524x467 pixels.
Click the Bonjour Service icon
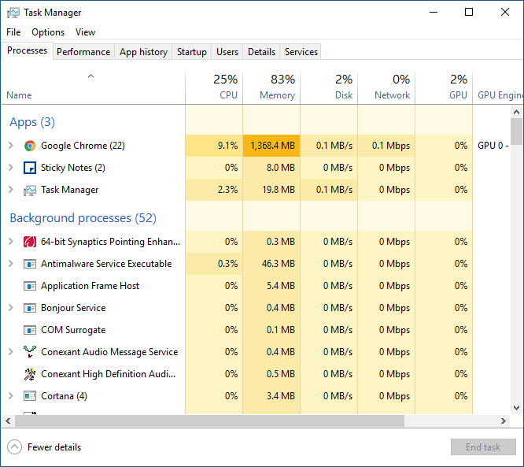click(30, 308)
